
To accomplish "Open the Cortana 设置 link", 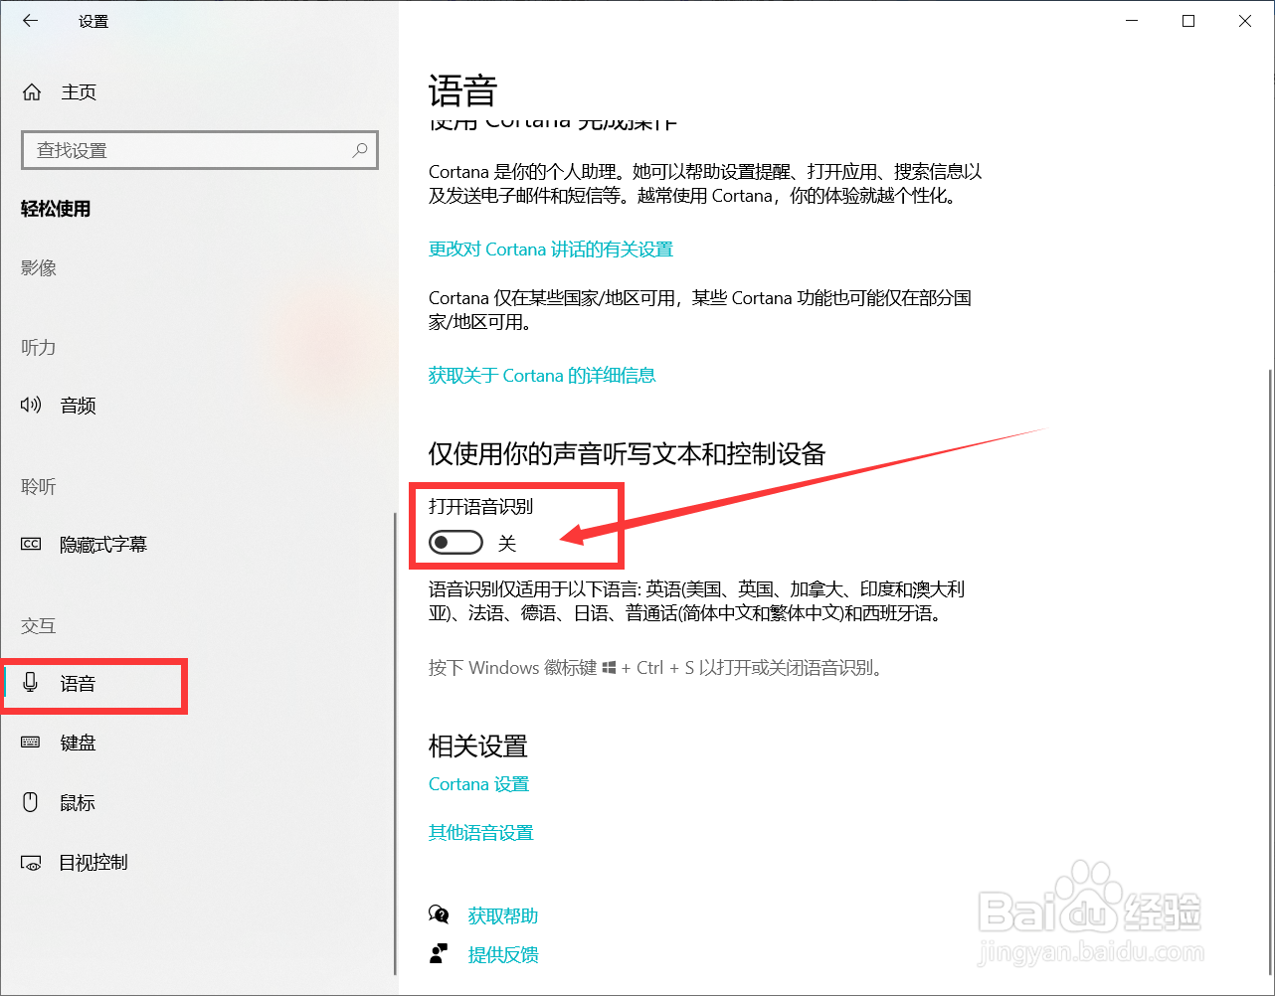I will (x=478, y=784).
